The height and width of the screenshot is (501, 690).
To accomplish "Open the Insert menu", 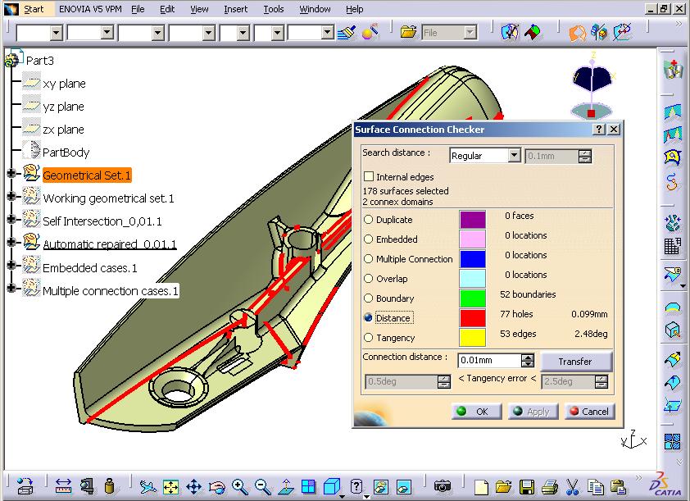I will click(235, 9).
